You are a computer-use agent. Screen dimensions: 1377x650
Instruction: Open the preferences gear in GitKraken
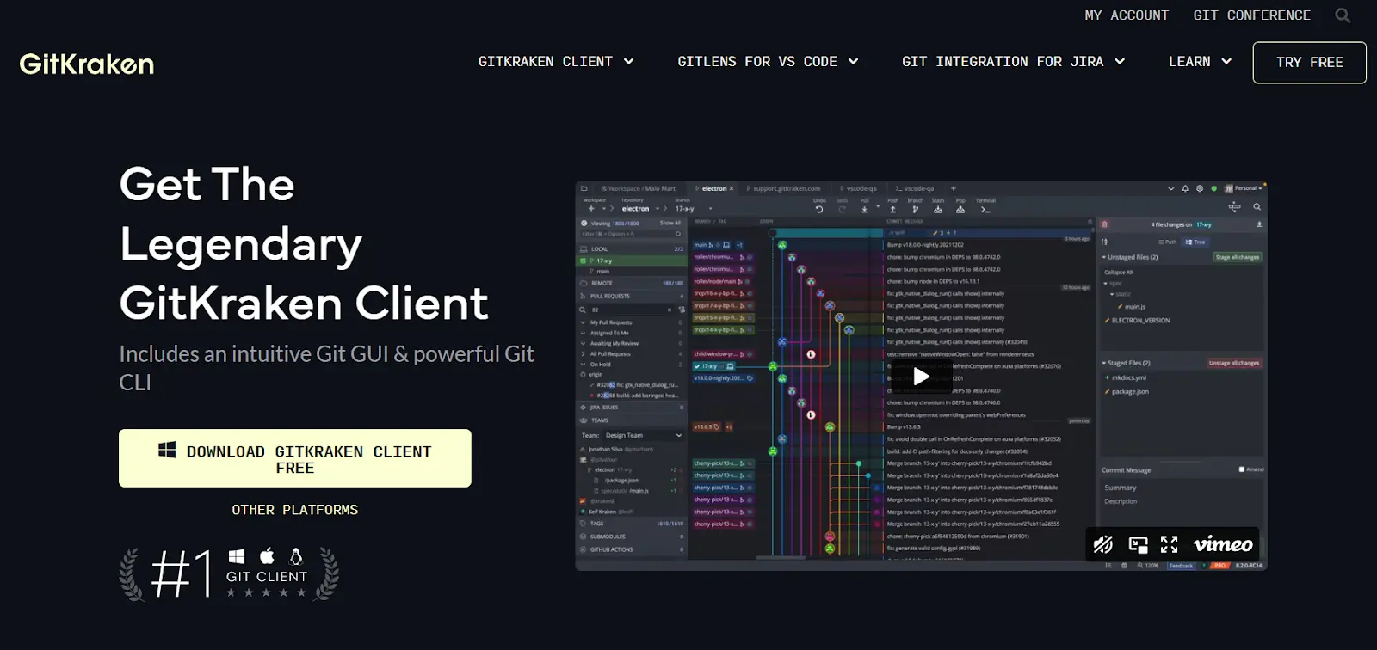(1200, 188)
